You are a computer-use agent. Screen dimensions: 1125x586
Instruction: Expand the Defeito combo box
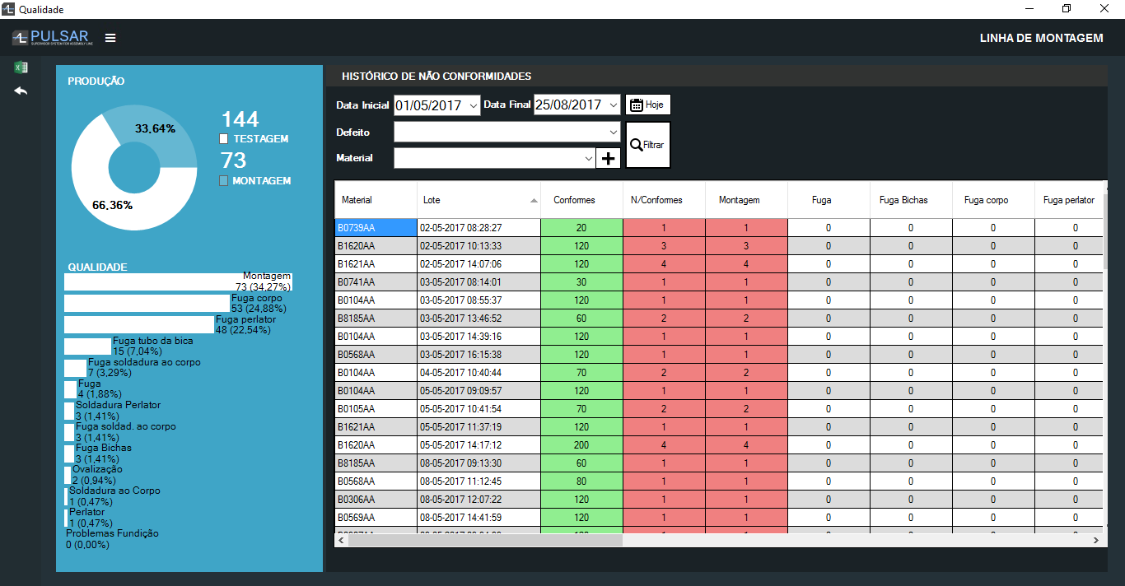613,132
